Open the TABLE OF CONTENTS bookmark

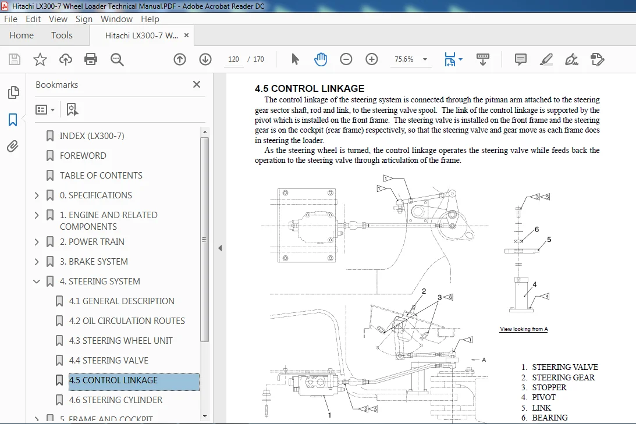click(101, 176)
